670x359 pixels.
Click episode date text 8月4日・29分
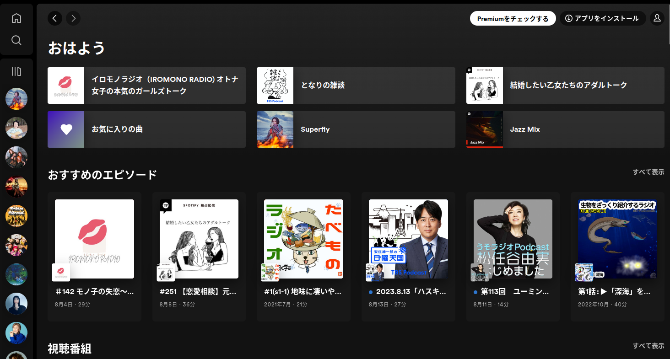click(x=73, y=304)
